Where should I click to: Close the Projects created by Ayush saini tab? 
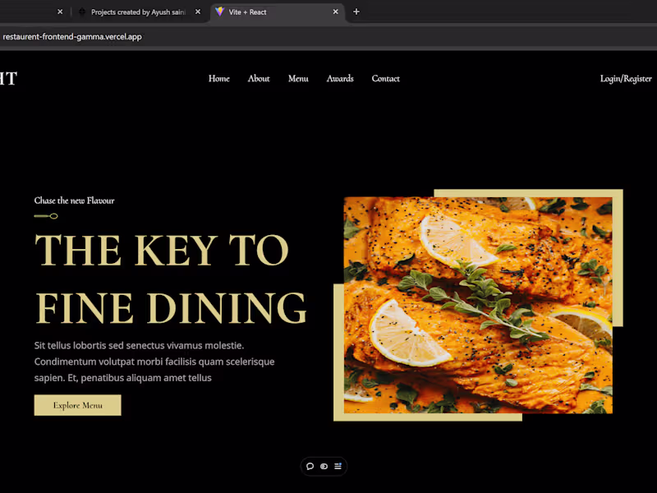click(x=198, y=12)
